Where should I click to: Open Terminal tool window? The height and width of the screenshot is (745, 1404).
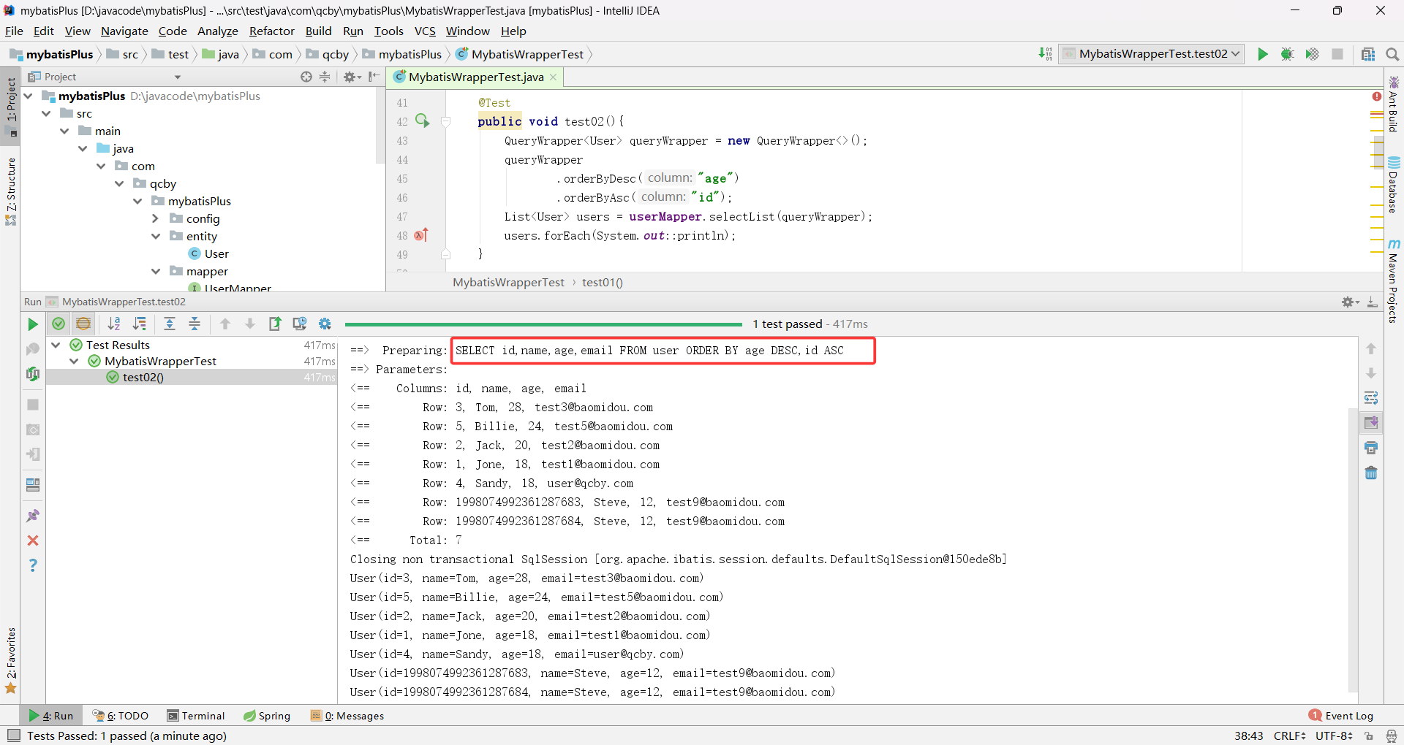click(x=195, y=716)
